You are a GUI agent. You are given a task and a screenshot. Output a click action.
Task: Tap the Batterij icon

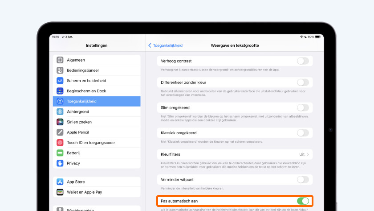(x=60, y=153)
